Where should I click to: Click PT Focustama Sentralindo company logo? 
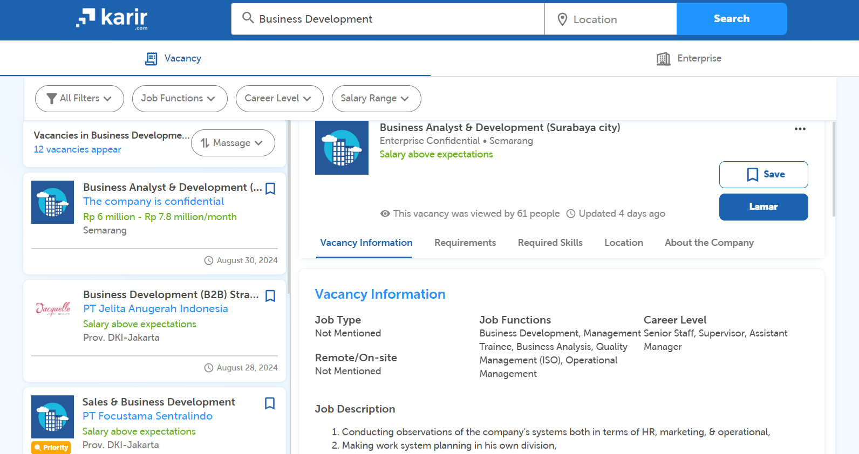[x=53, y=417]
